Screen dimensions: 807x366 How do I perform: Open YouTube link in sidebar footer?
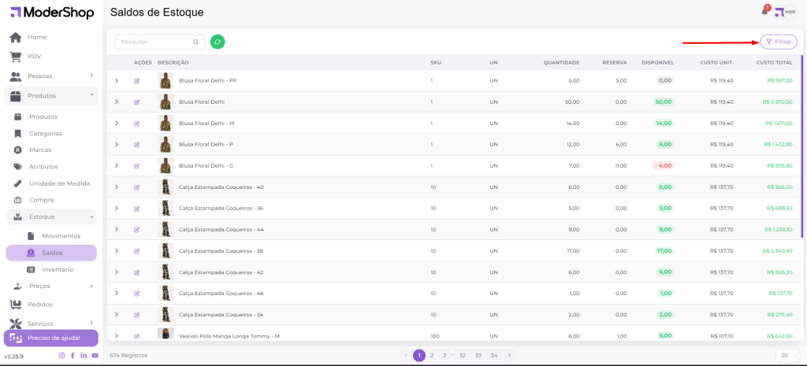[95, 356]
